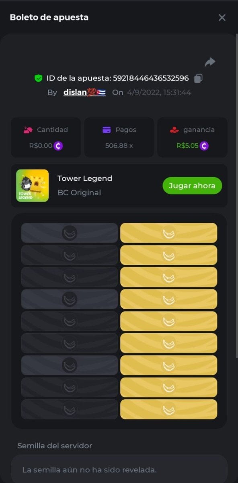Select the top dark banana tile
Viewport: 238px width, 483px height.
click(70, 233)
